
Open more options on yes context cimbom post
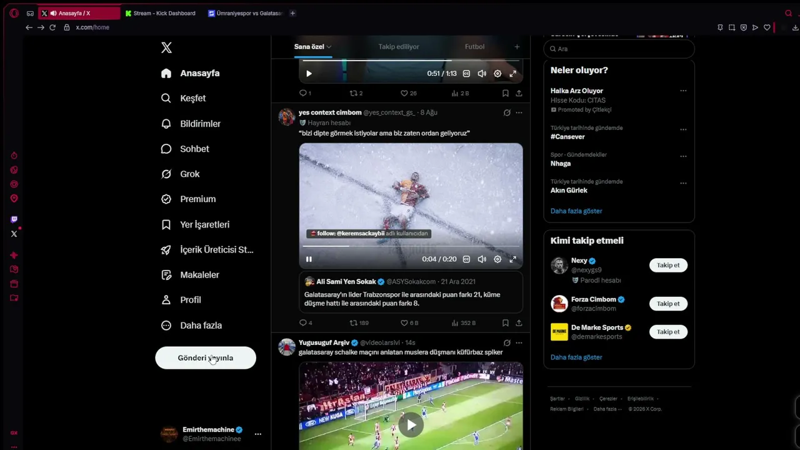pos(519,113)
